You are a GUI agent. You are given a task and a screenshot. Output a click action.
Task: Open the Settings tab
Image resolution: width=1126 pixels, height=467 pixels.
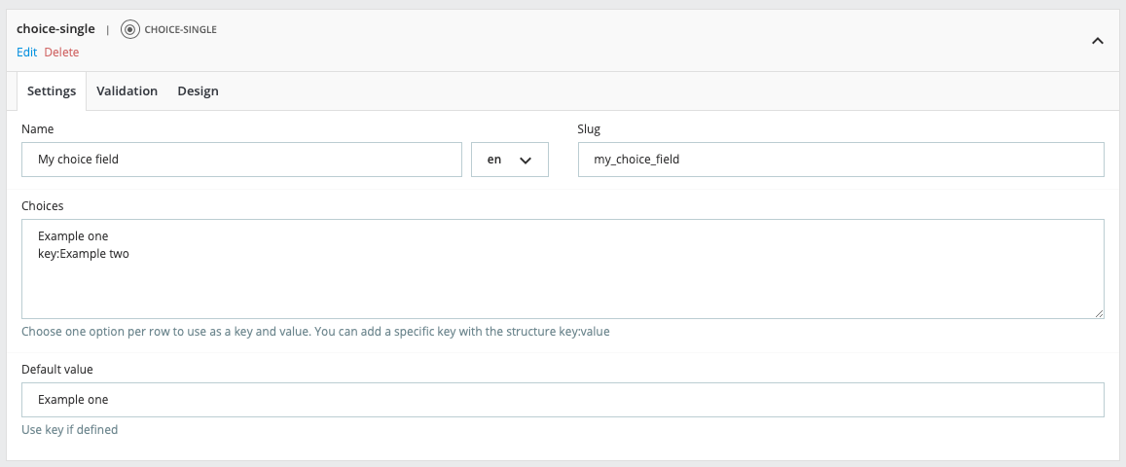click(x=52, y=91)
